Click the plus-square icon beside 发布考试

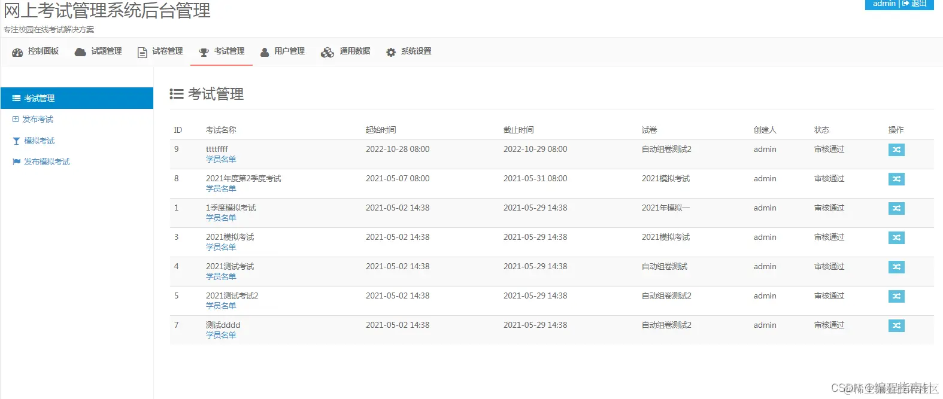(x=16, y=119)
